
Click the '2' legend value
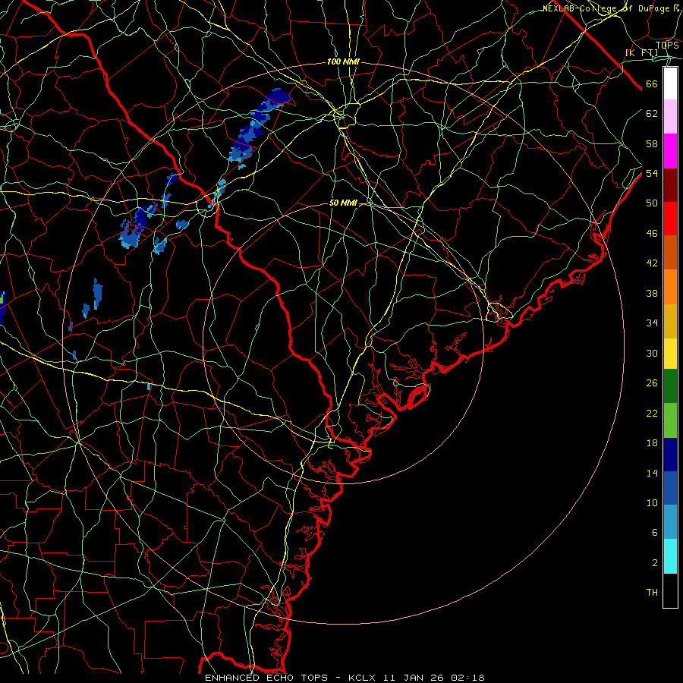coord(654,562)
